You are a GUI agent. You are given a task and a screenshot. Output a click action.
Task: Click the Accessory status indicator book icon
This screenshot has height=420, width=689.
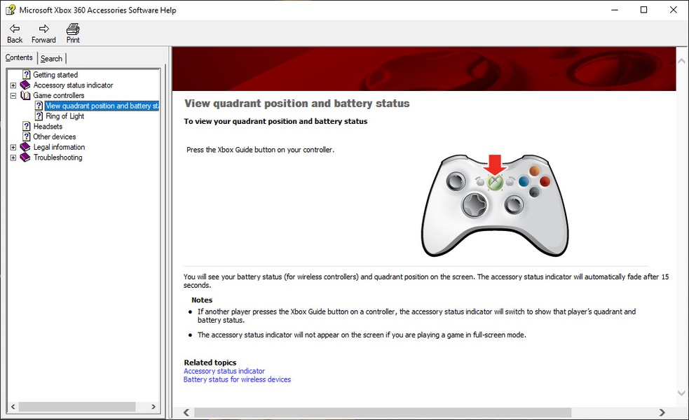pos(25,85)
